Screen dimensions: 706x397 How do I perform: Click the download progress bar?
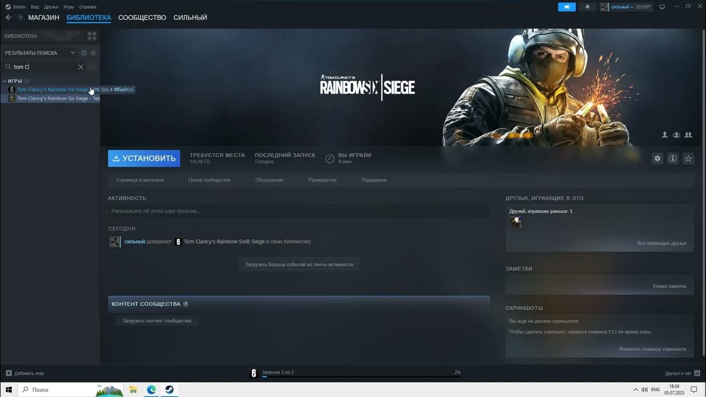(x=361, y=377)
